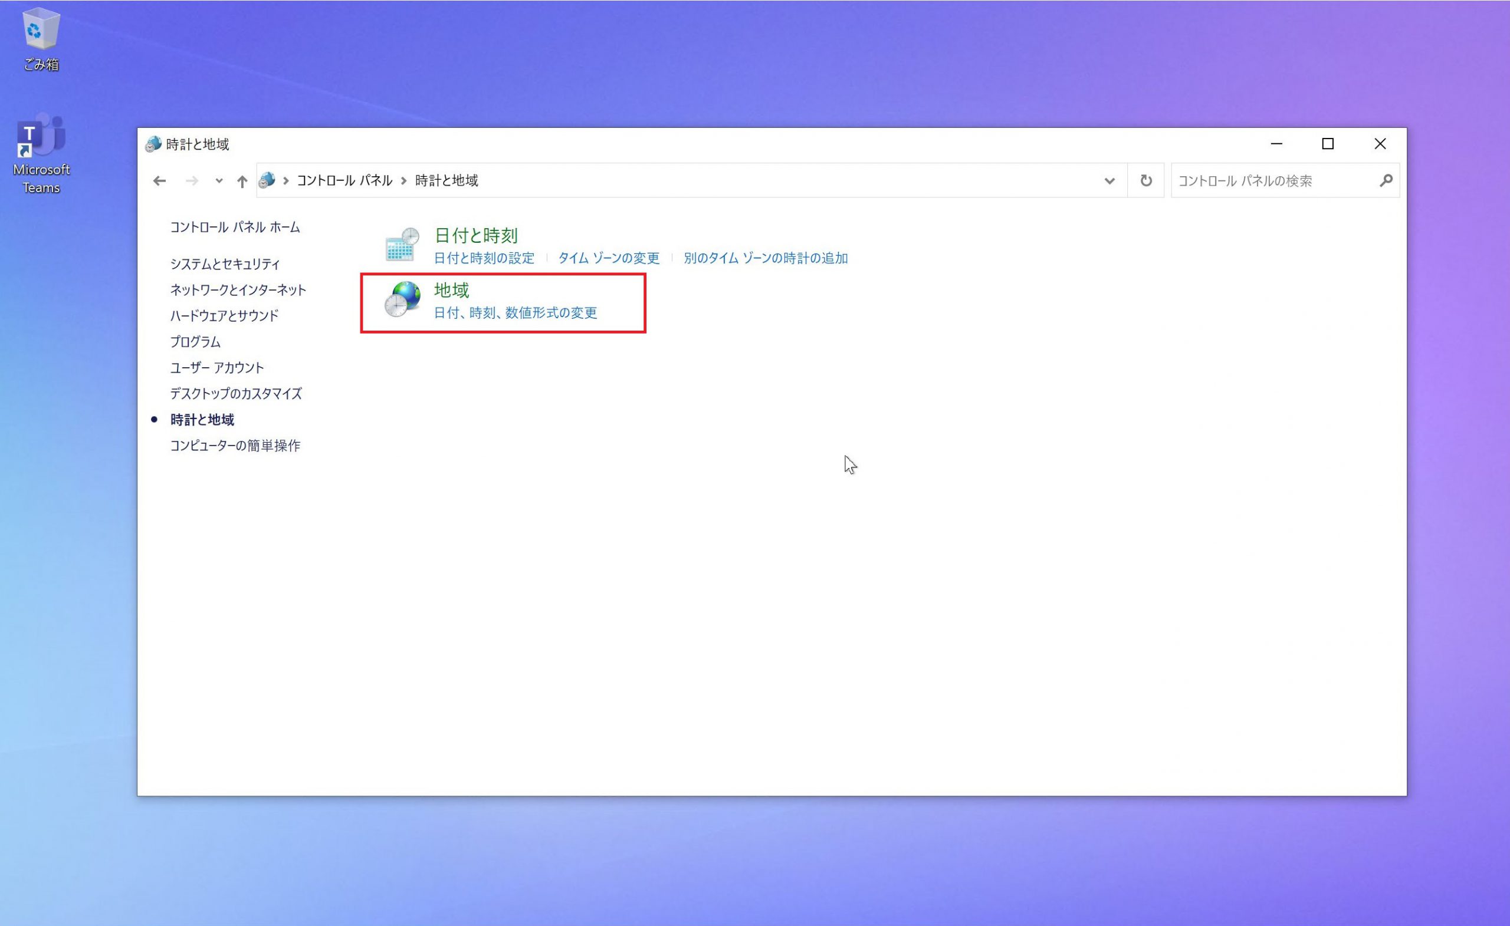Screen dimensions: 1510x926
Task: Click the タイム ゾーンの変更 link
Action: pyautogui.click(x=609, y=258)
